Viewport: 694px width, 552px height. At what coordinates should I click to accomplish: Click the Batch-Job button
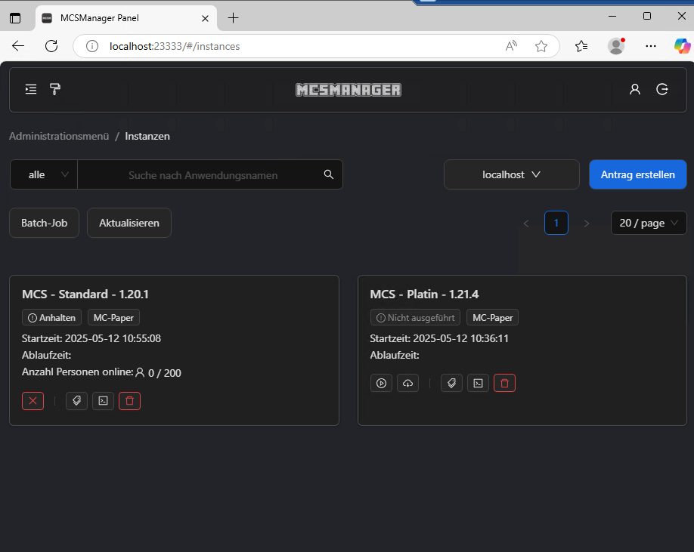point(45,223)
